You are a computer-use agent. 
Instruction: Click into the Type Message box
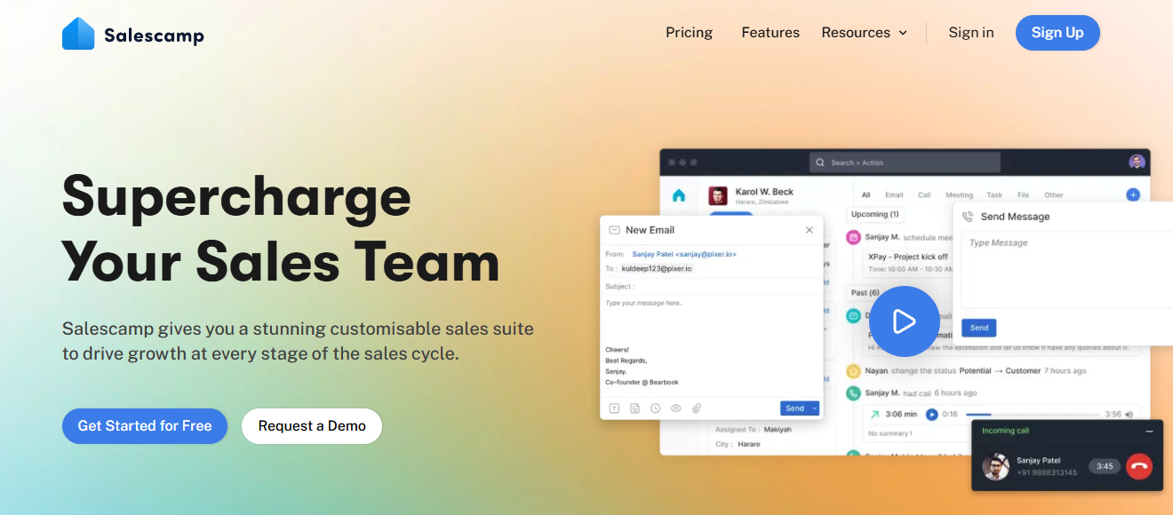(1067, 270)
